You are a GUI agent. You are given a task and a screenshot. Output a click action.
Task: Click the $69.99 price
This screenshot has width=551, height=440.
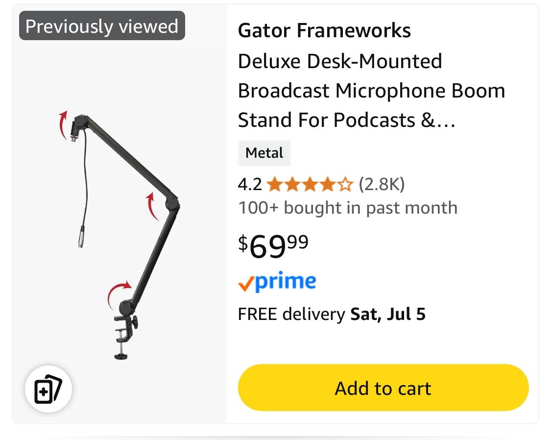(x=273, y=246)
